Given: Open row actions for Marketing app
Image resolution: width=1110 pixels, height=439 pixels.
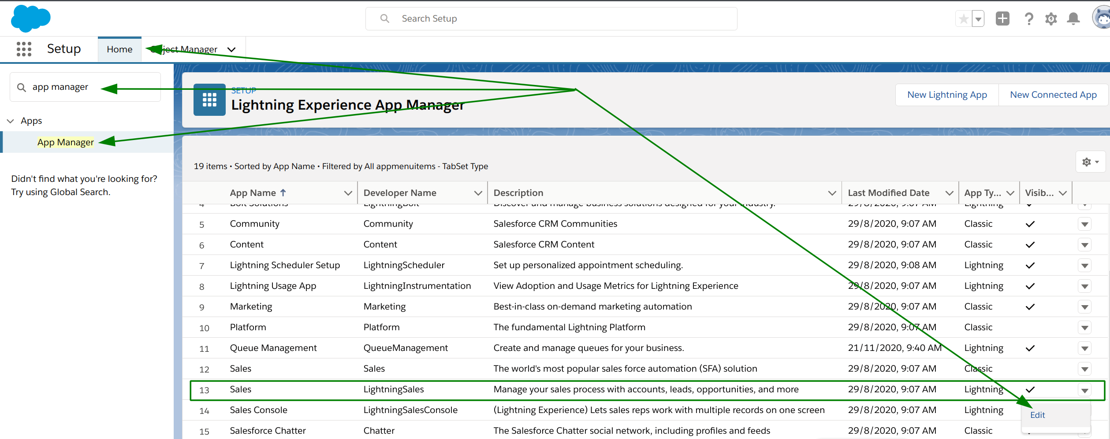Looking at the screenshot, I should pyautogui.click(x=1084, y=307).
